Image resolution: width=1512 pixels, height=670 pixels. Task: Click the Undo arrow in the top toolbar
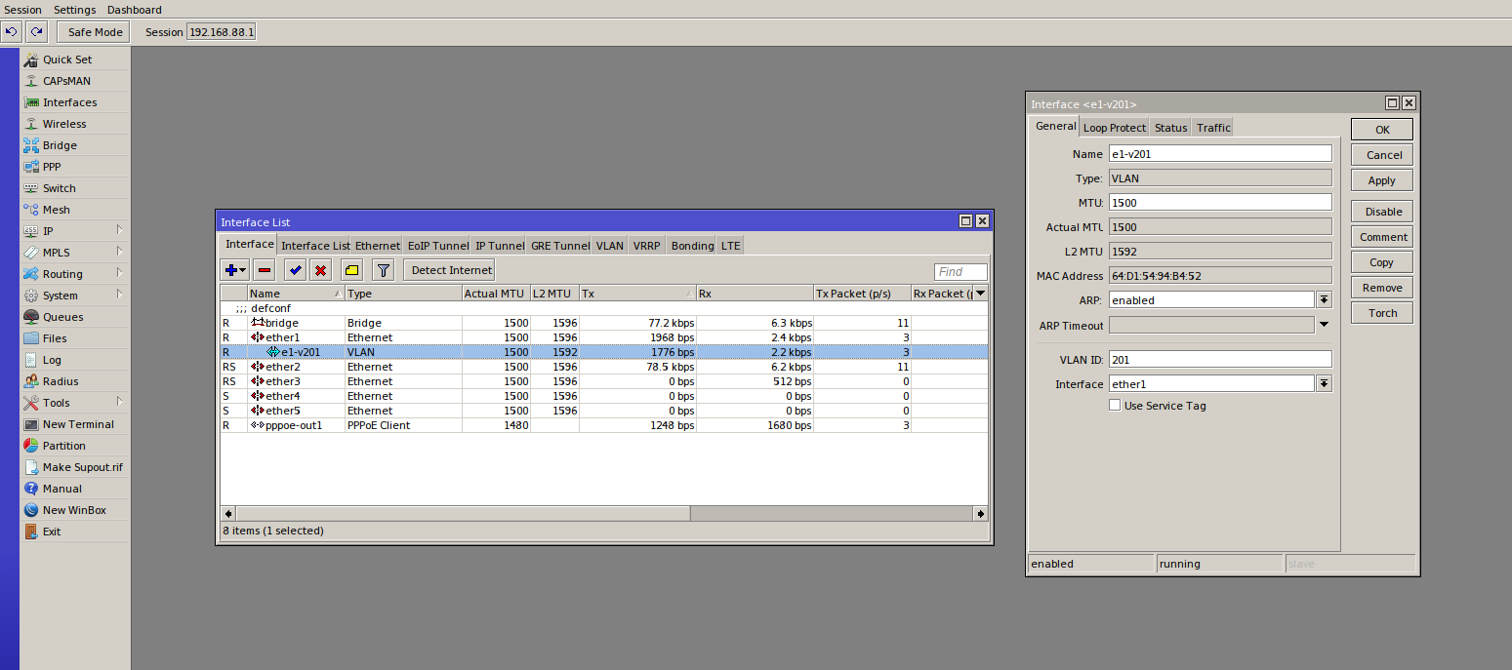click(13, 32)
